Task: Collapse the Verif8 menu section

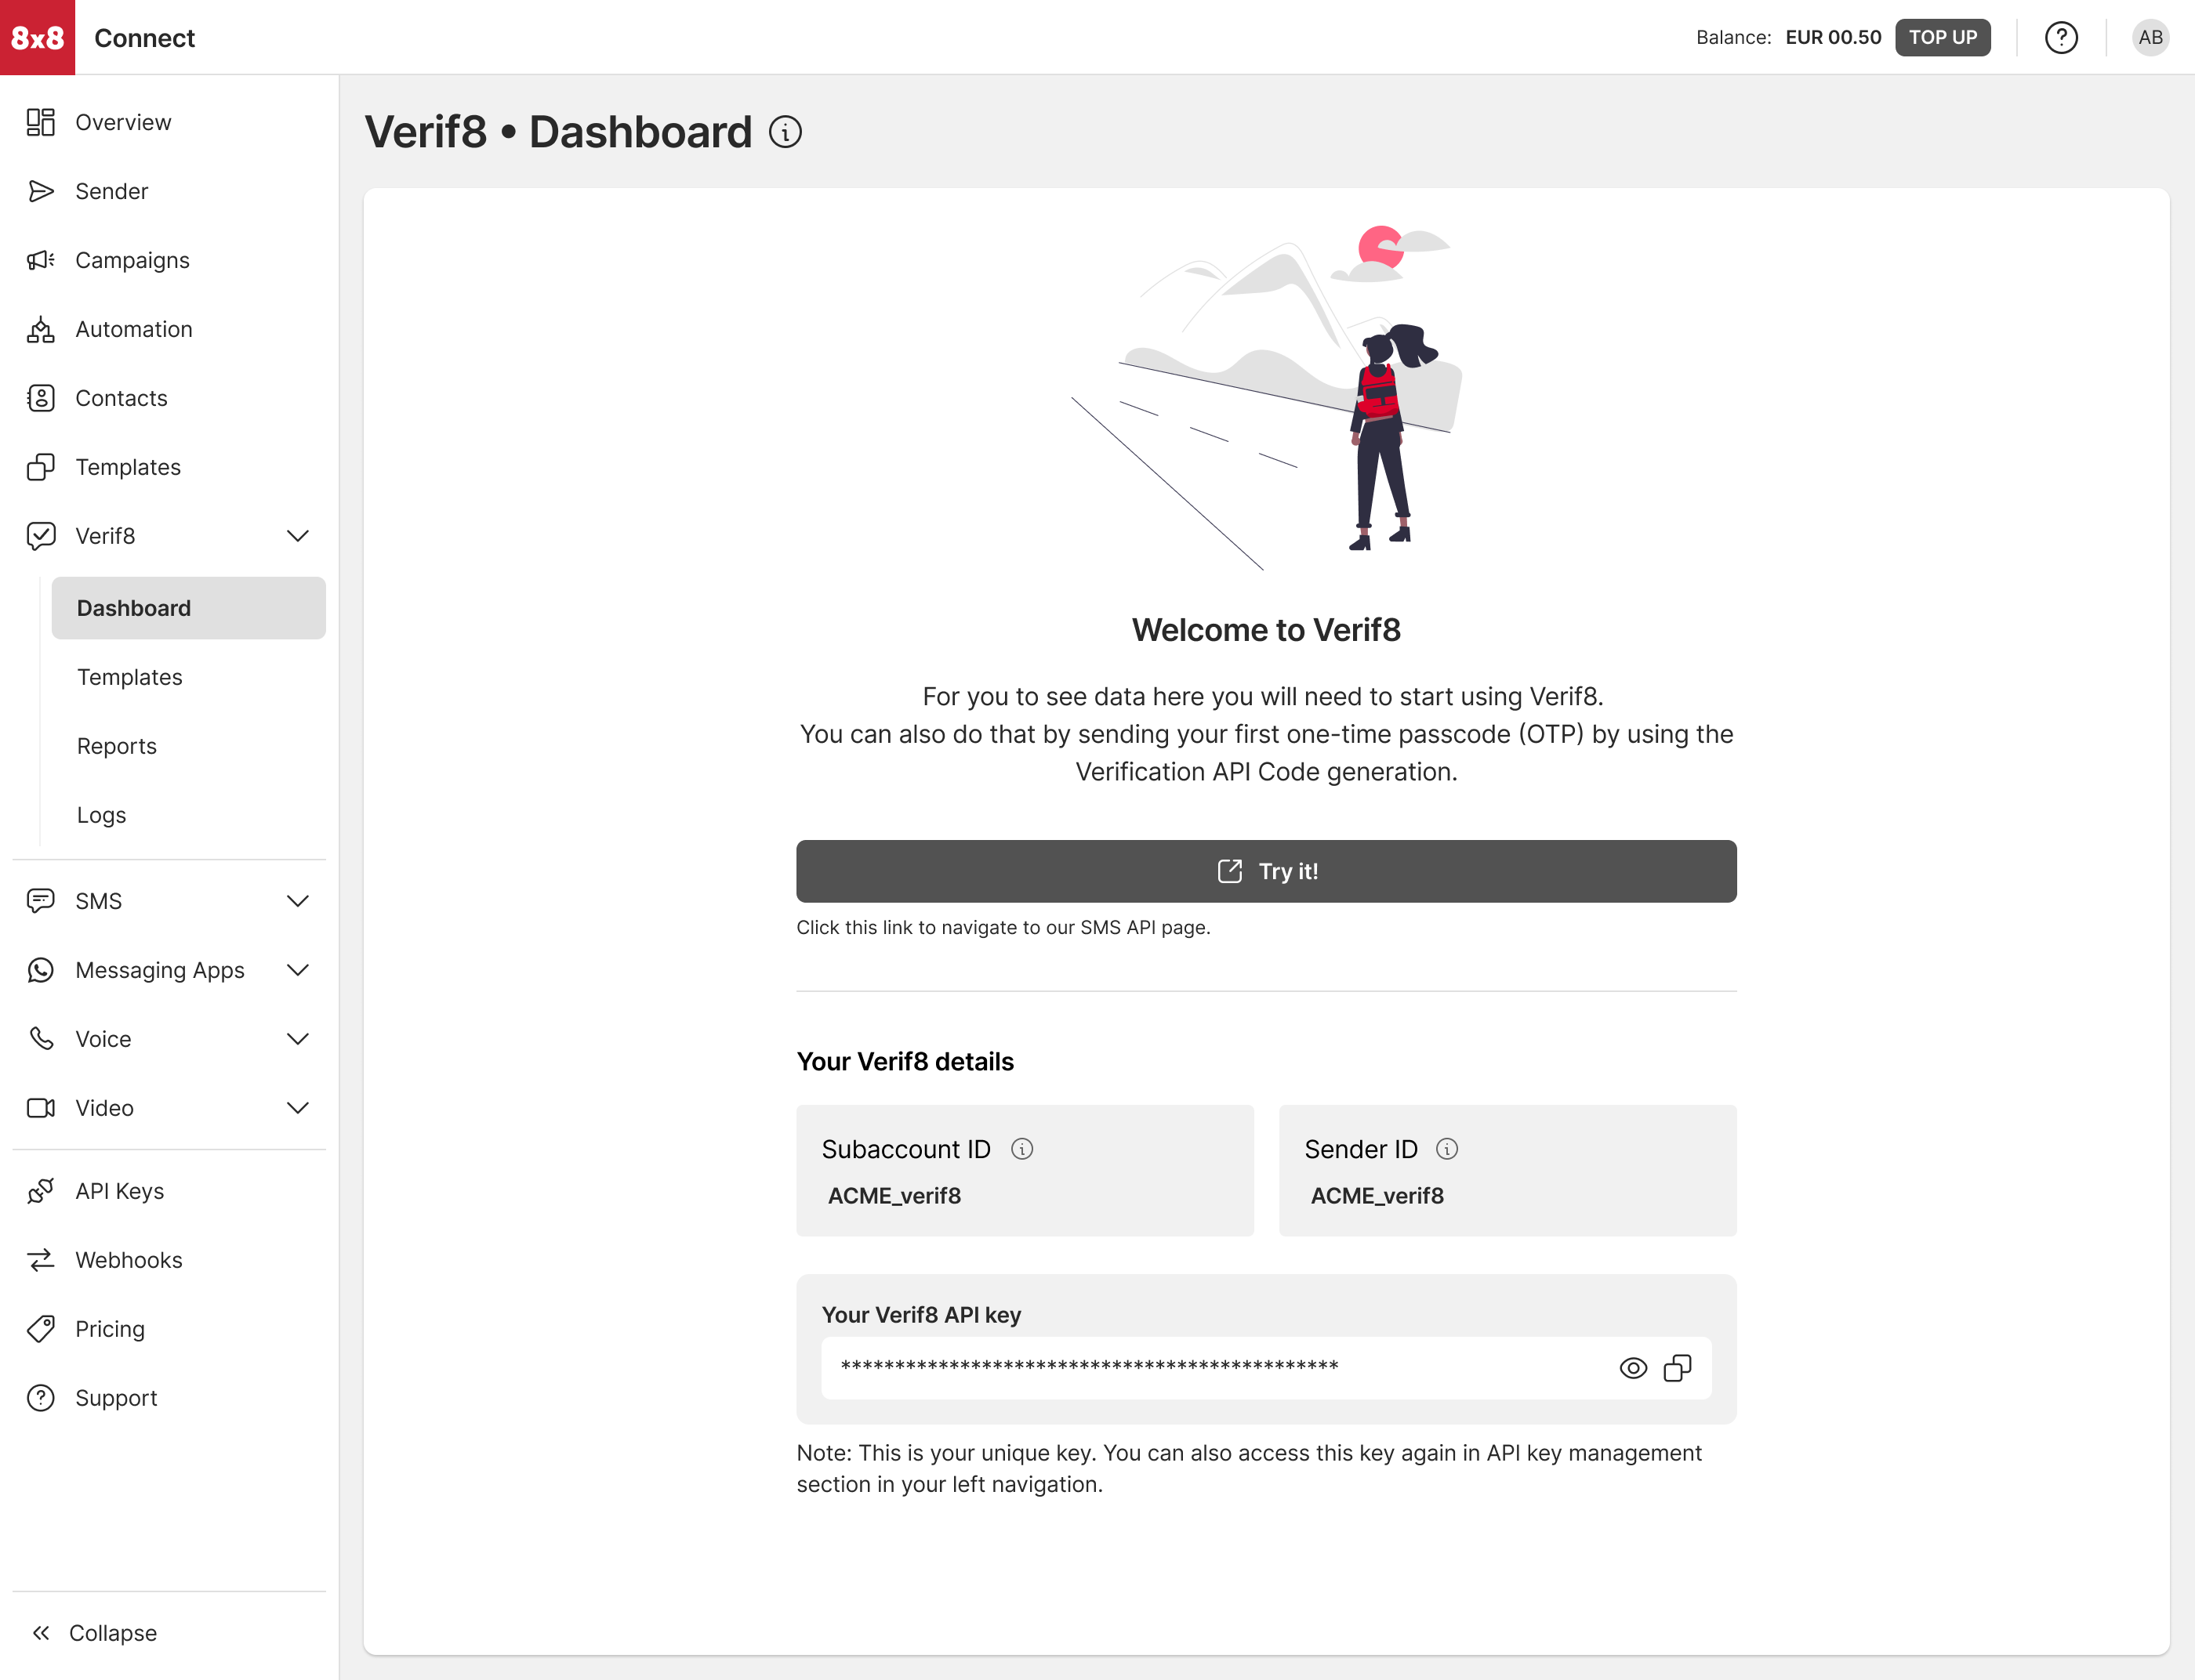Action: [x=297, y=536]
